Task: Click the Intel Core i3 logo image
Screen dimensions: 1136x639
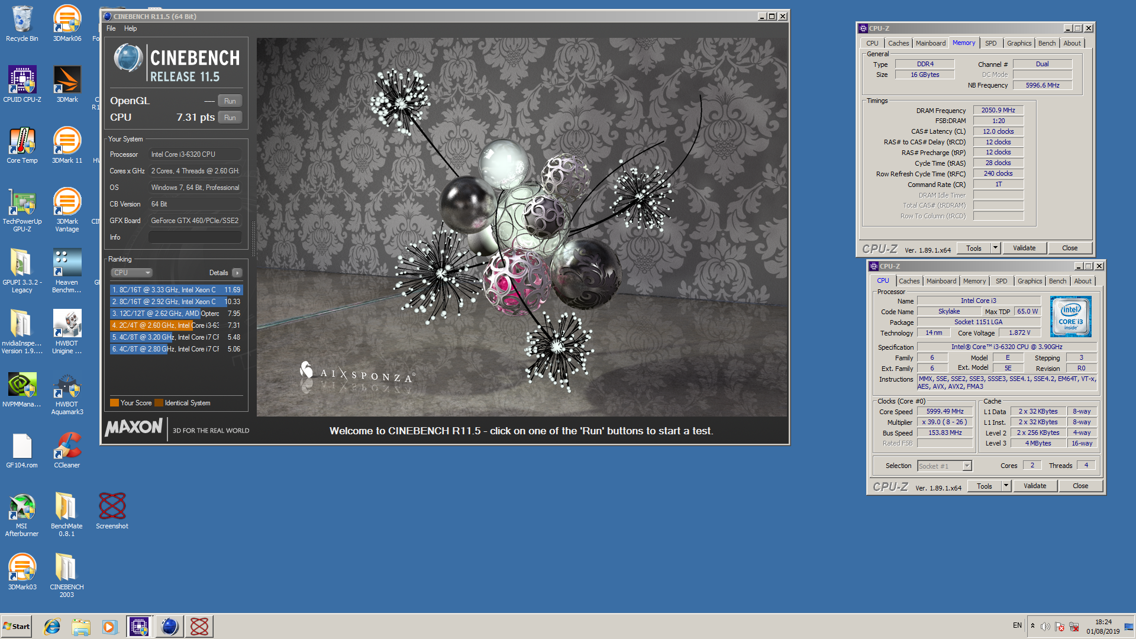Action: 1071,317
